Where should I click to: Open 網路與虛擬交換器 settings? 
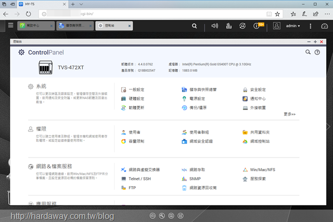click(x=140, y=170)
